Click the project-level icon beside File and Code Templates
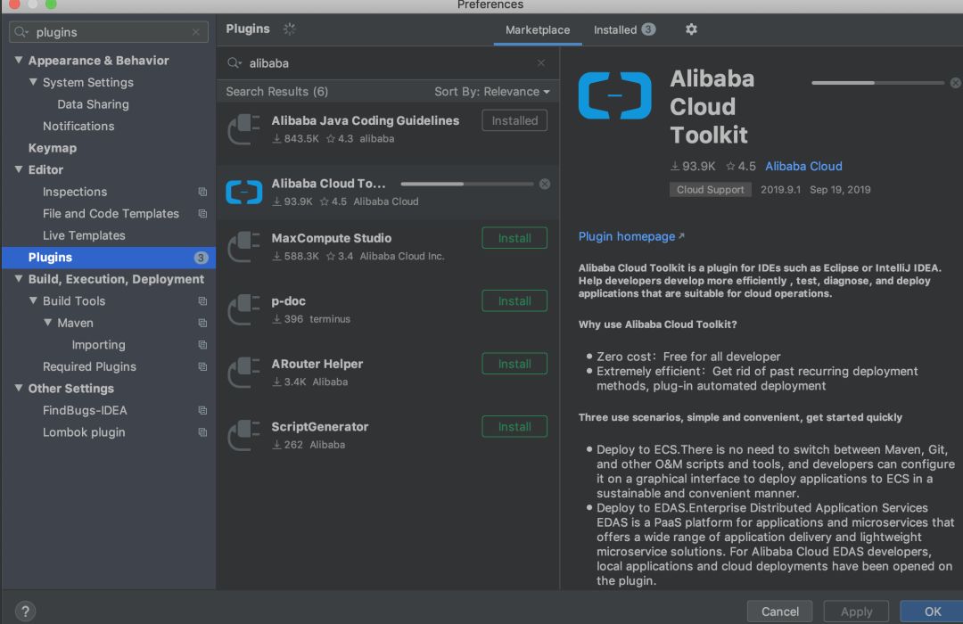Viewport: 963px width, 624px height. [202, 214]
